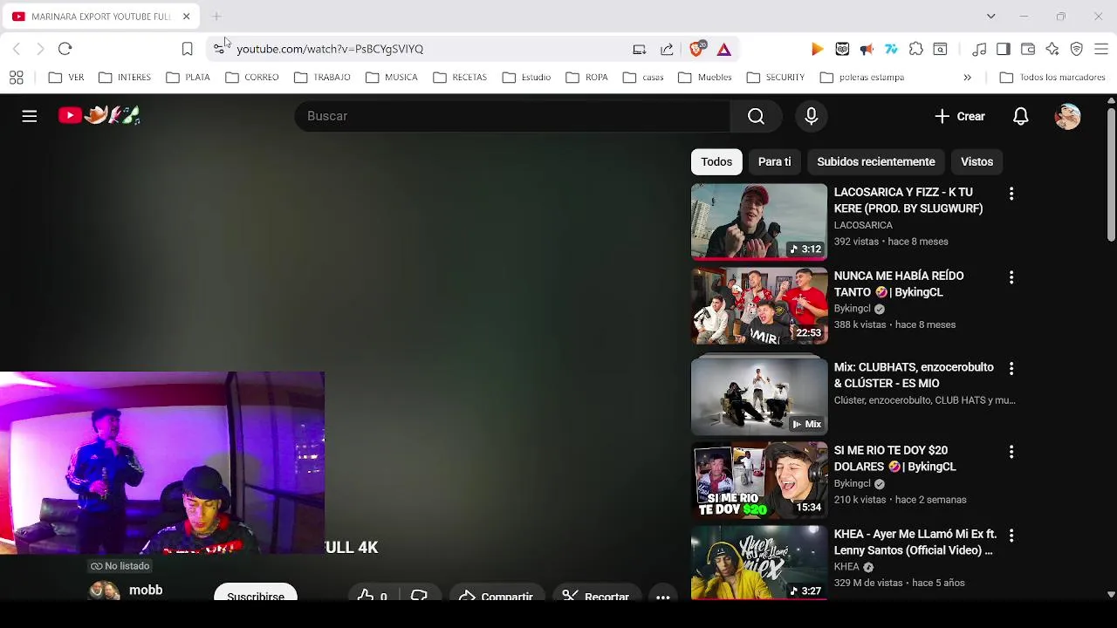Open account avatar menu
Viewport: 1117px width, 628px height.
(x=1067, y=116)
